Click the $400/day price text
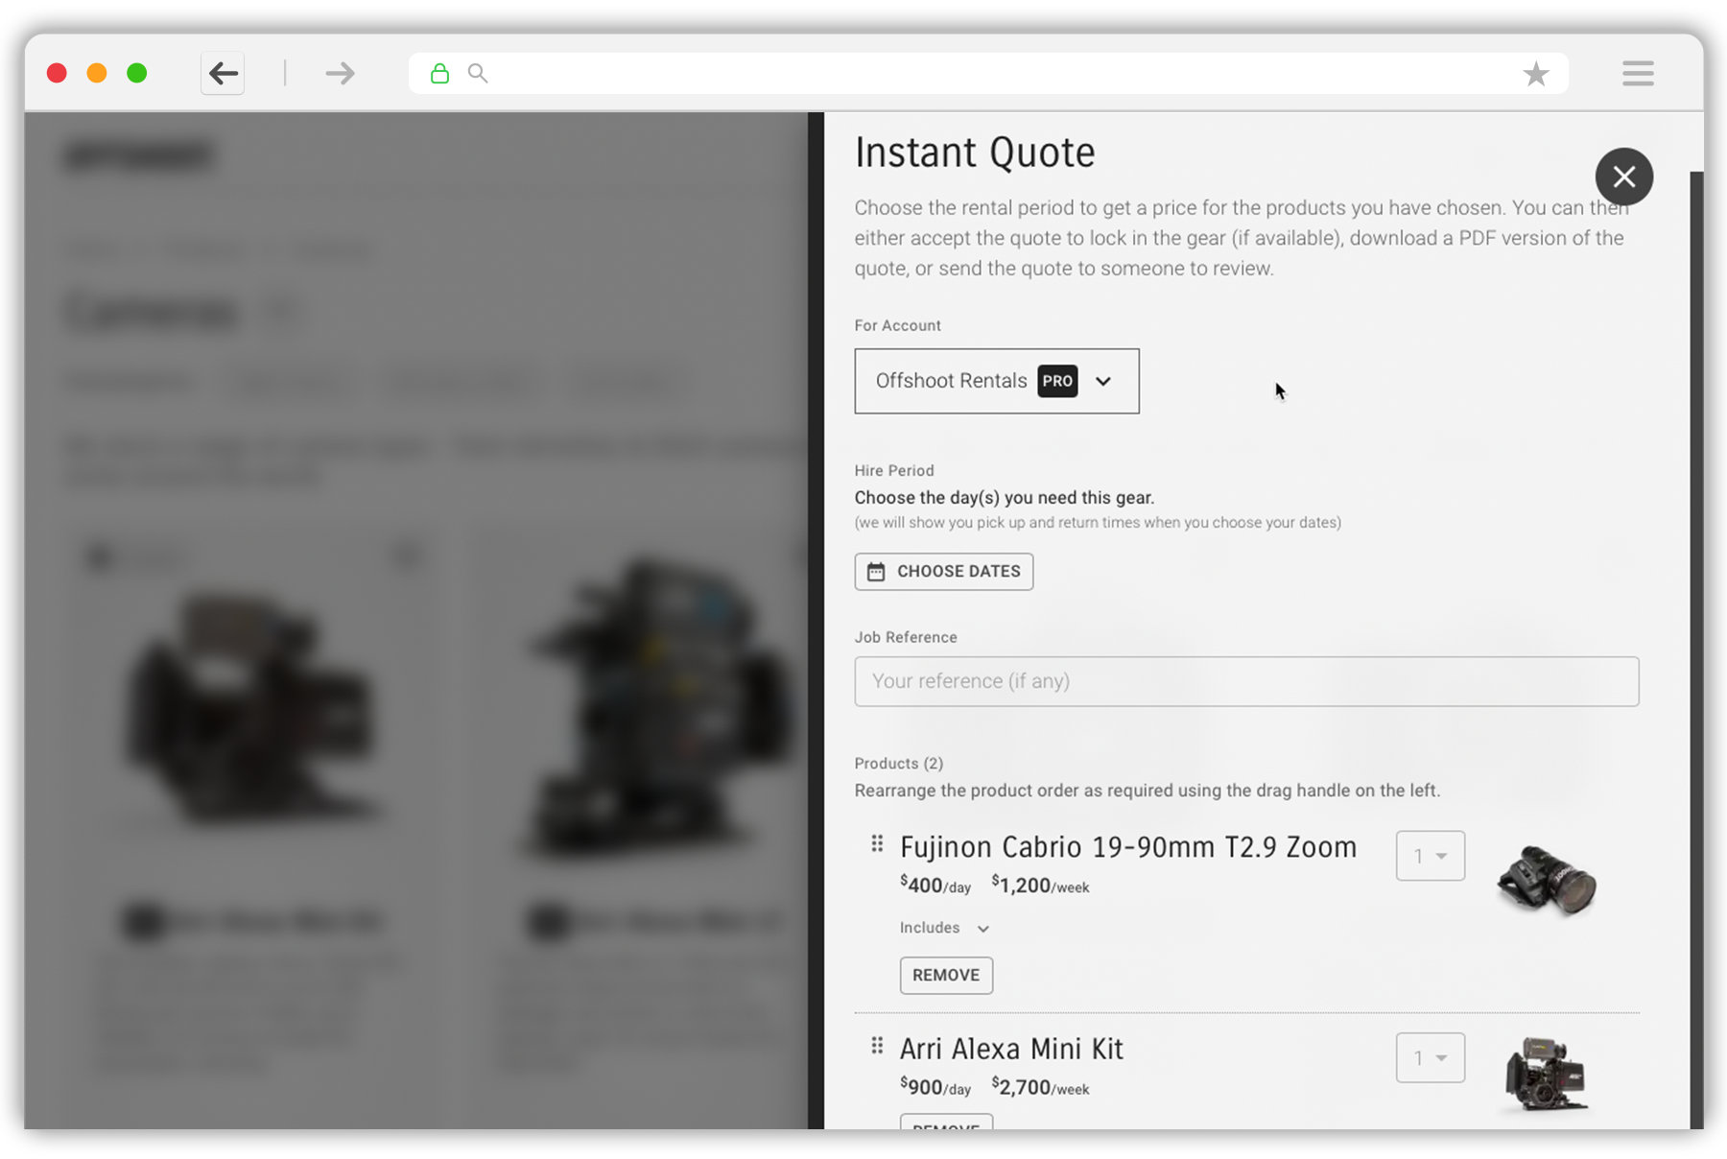 tap(935, 886)
